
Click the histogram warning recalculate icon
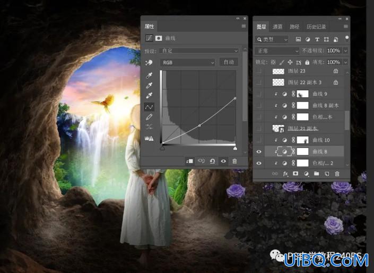[149, 139]
